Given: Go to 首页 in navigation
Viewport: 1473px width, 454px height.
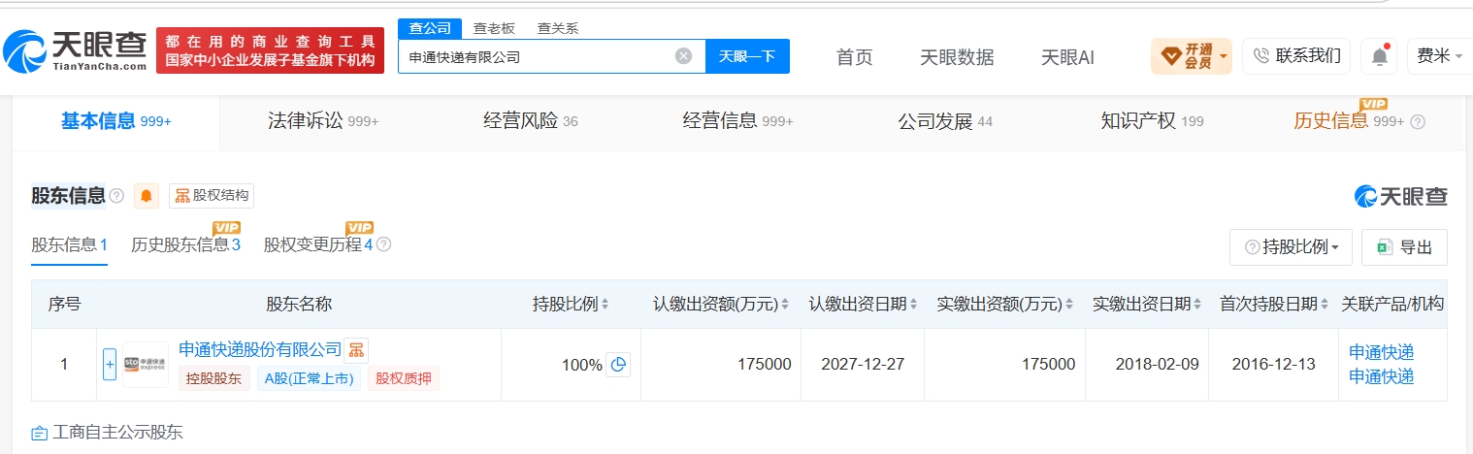Looking at the screenshot, I should [x=855, y=56].
